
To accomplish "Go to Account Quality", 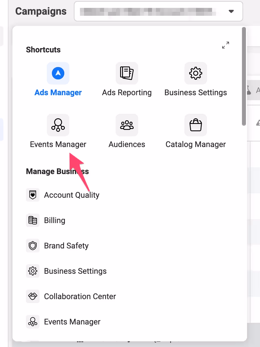I will point(72,195).
